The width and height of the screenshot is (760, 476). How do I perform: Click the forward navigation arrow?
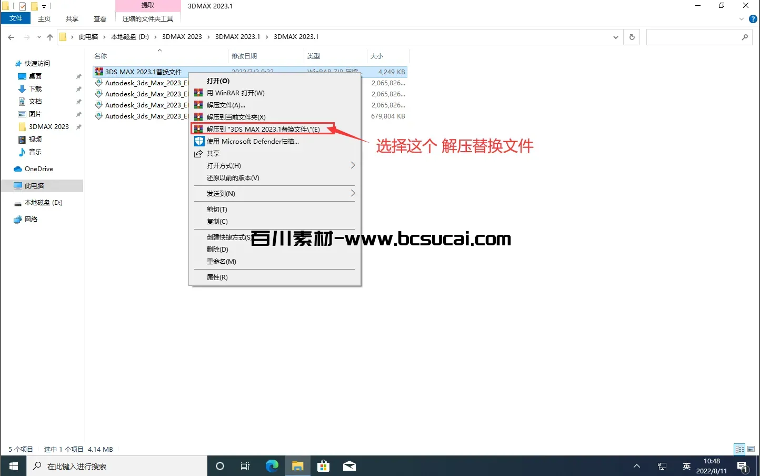click(x=27, y=37)
